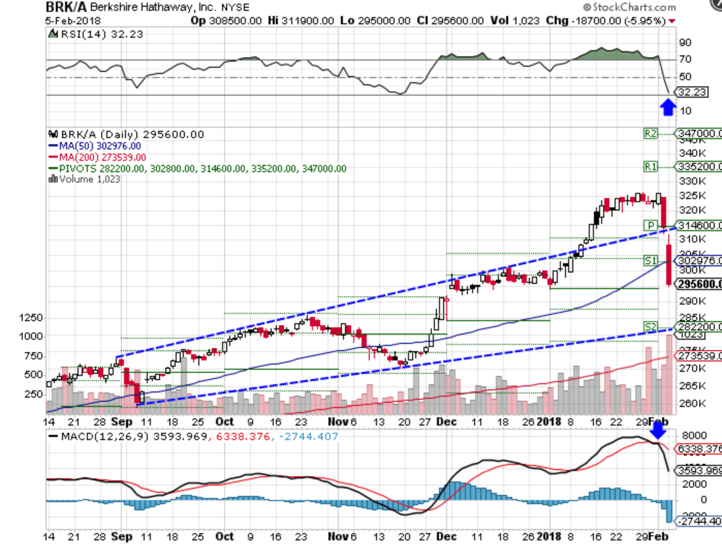The image size is (722, 544).
Task: Click the 'Volume 1,023' legend entry
Action: pos(89,179)
